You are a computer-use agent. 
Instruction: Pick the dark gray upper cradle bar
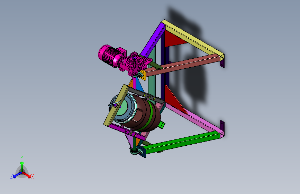[146, 95]
